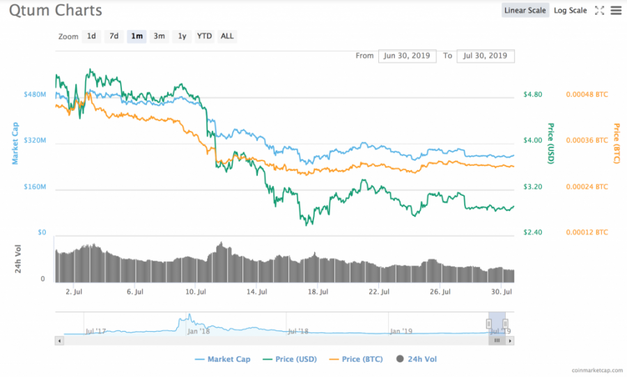Click navigator scroll right arrow
Screen dimensions: 627x377
pyautogui.click(x=510, y=341)
